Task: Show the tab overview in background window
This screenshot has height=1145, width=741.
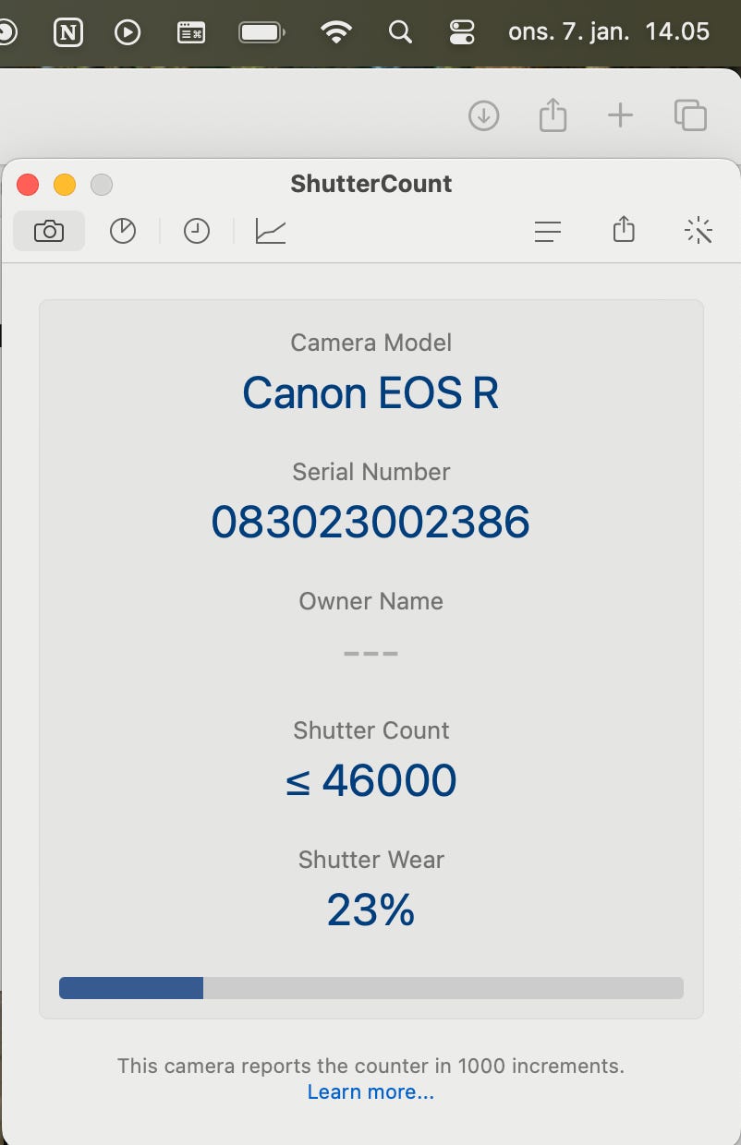Action: [690, 116]
